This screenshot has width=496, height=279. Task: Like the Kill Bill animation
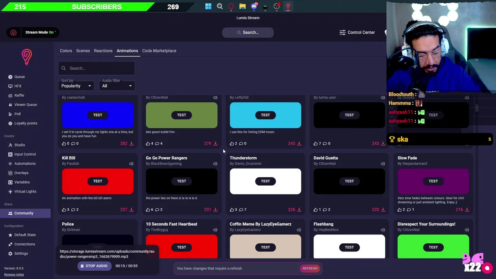(x=64, y=210)
